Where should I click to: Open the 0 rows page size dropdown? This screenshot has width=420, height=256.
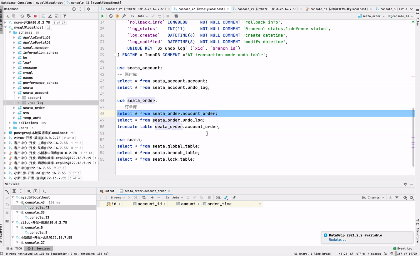117,198
